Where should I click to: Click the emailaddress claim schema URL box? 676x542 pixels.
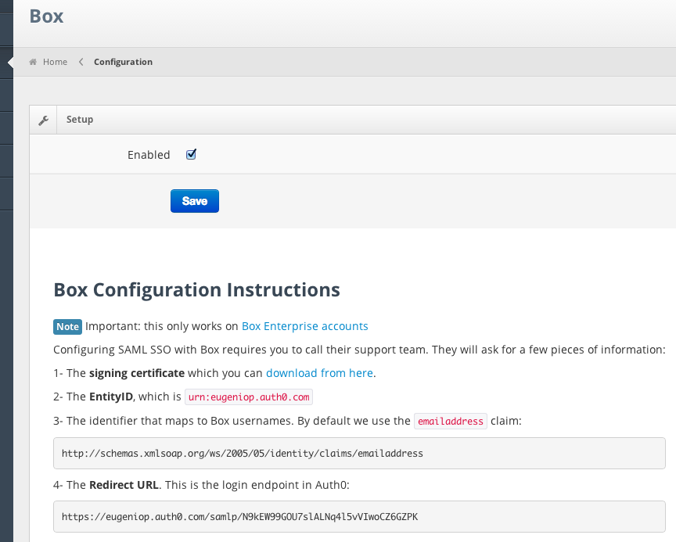[x=359, y=453]
